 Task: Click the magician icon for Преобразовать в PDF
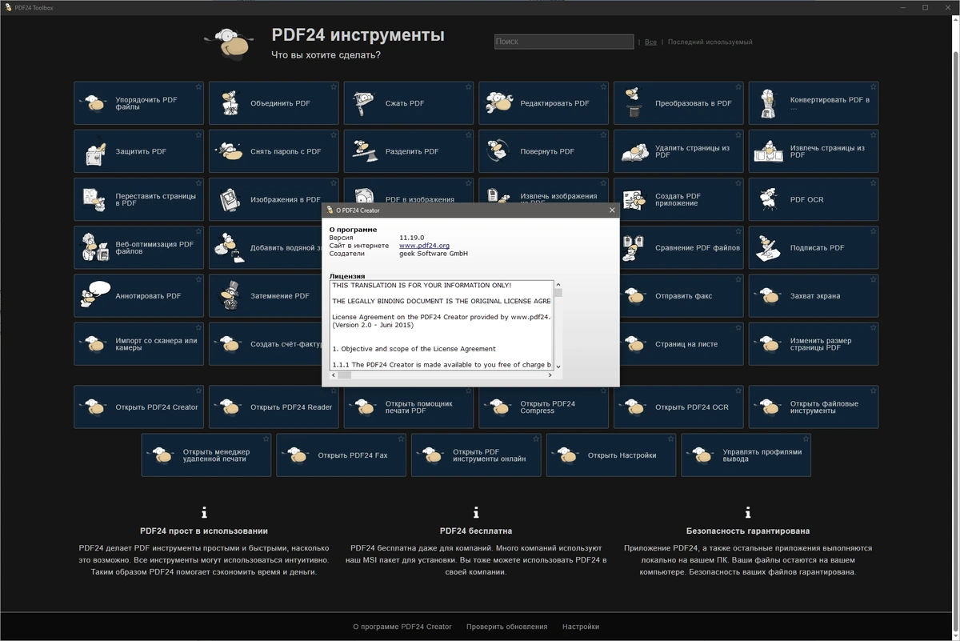[x=634, y=103]
